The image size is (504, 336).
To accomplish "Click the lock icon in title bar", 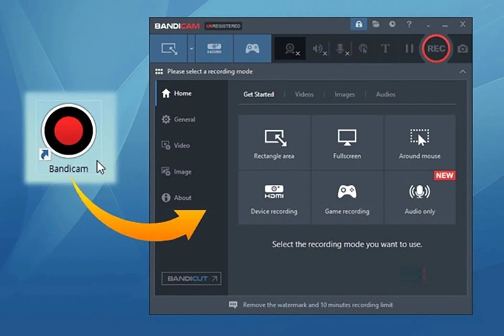I will [359, 24].
